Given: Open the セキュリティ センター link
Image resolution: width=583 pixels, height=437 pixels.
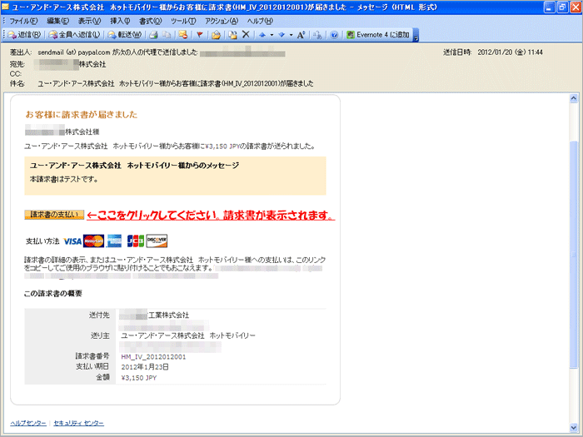Looking at the screenshot, I should 79,423.
